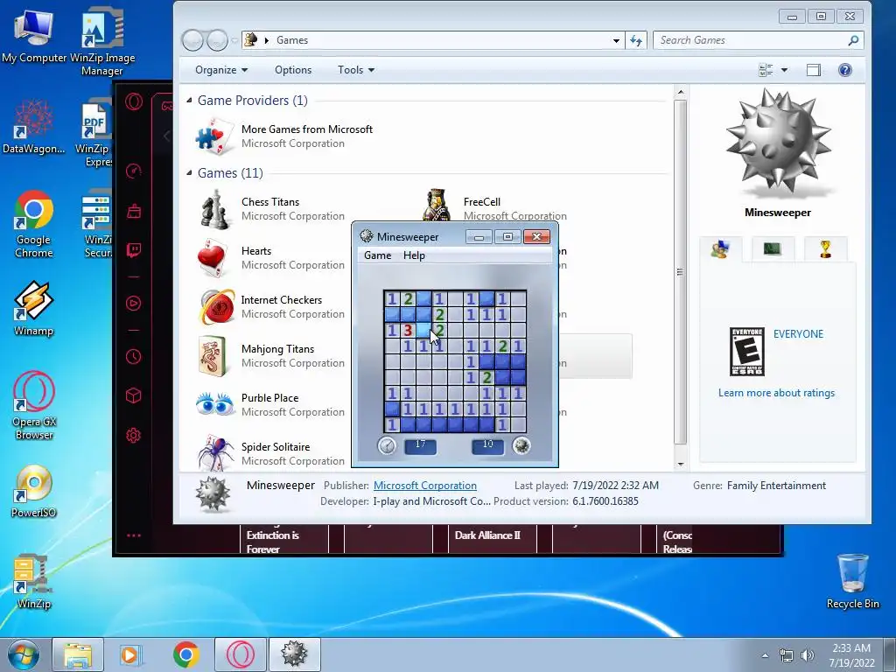Click the scroll-down arrow of games list

pos(680,464)
